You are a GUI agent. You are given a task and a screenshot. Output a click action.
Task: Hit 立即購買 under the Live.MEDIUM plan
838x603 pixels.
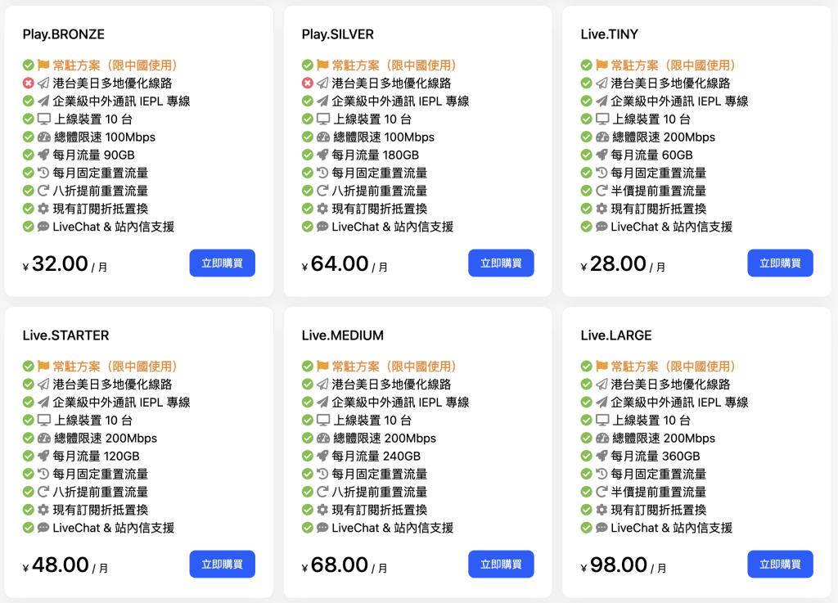pyautogui.click(x=501, y=565)
